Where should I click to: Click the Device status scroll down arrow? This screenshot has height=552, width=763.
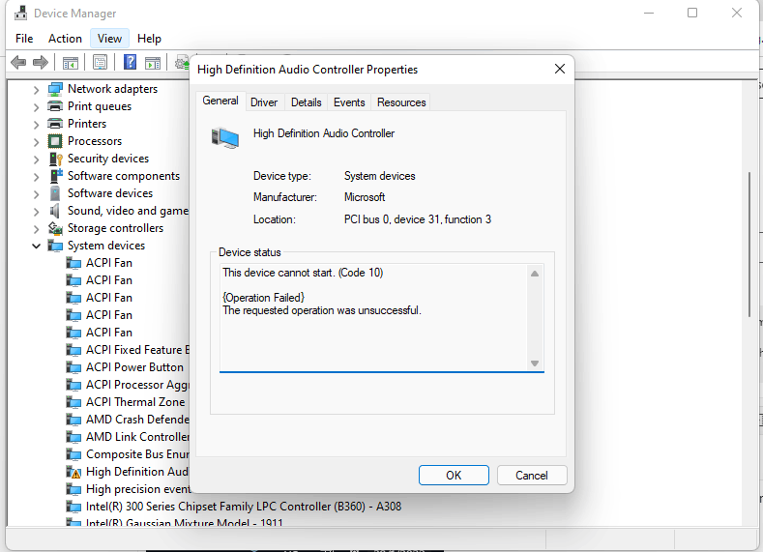tap(535, 363)
